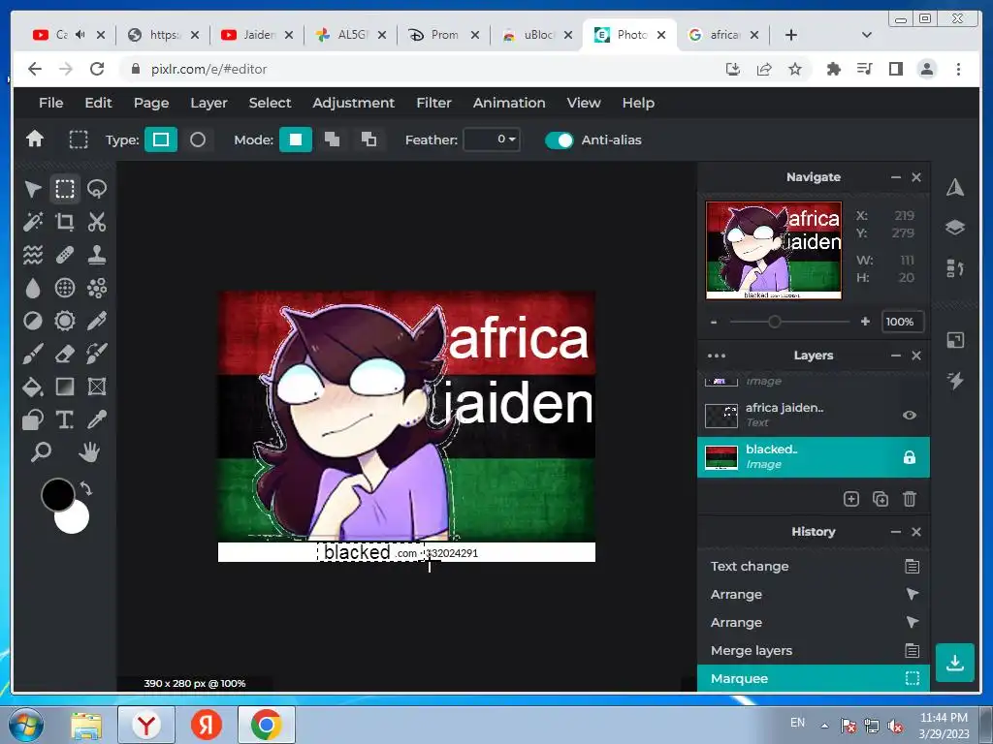Click the Navigate zoom slider handle
Screen dimensions: 993x744
pyautogui.click(x=774, y=322)
